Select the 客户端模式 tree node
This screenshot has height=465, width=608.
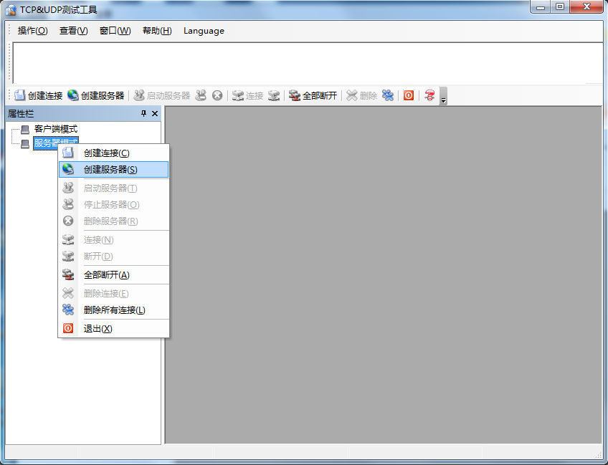(56, 129)
